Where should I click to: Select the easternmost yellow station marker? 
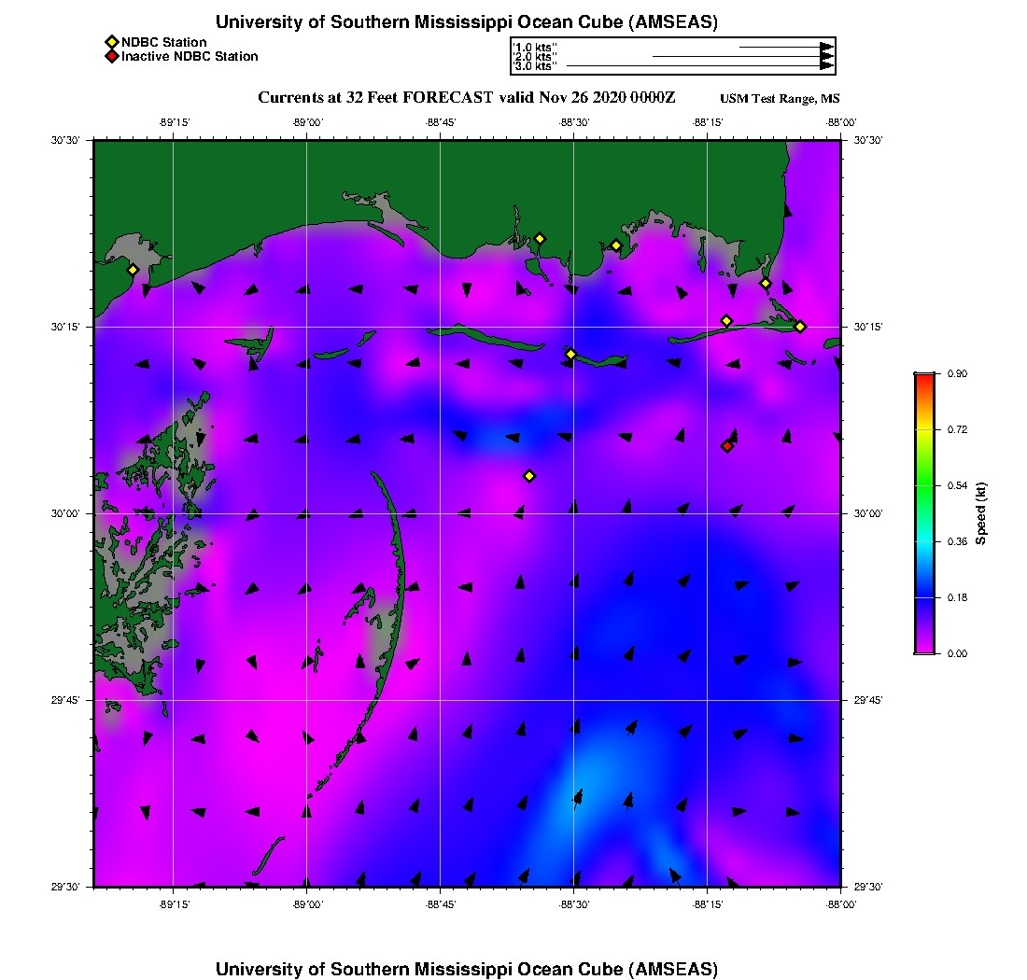click(x=800, y=326)
